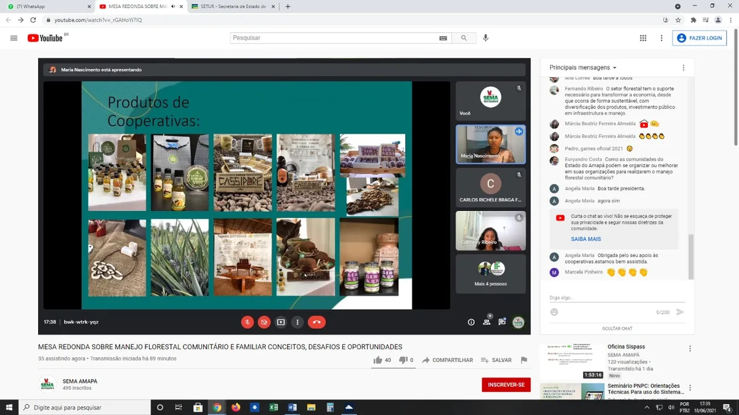
Task: Bookmark this page with star icon
Action: click(x=678, y=20)
